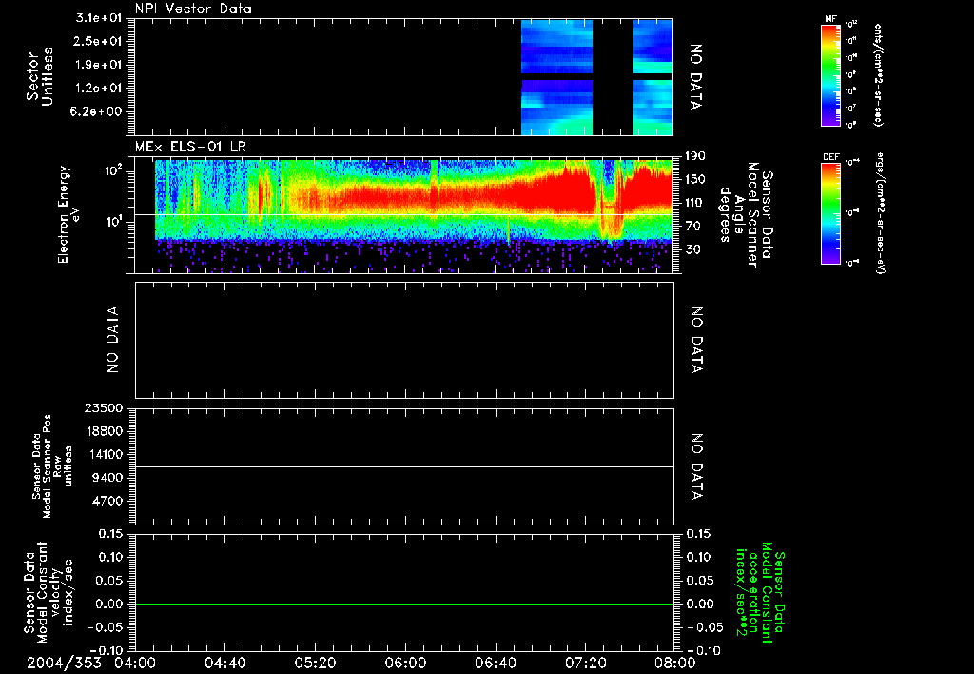The width and height of the screenshot is (974, 674).
Task: Click the 110 degrees tick label
Action: click(695, 203)
